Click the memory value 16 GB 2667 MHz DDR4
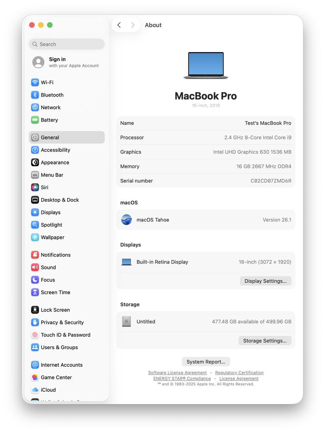 point(264,166)
